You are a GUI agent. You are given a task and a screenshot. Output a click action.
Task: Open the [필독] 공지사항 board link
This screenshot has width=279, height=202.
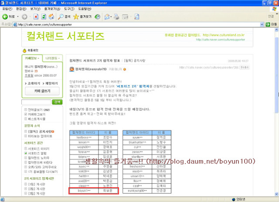40,132
